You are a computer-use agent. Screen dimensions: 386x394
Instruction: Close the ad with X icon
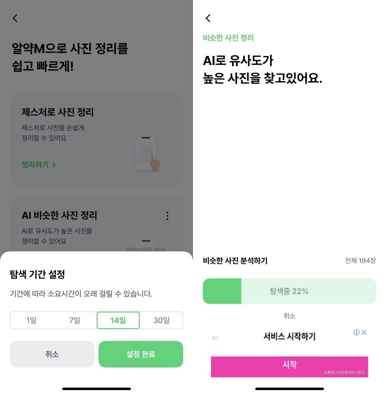[x=364, y=332]
